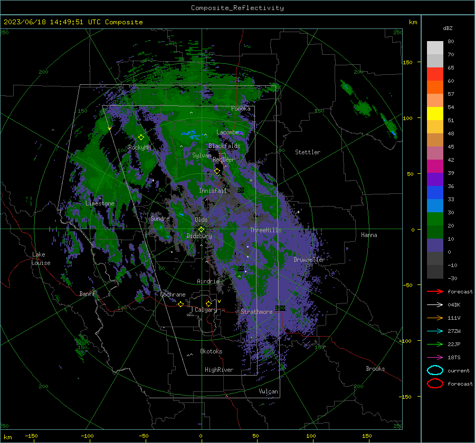Pick the magenta 39-42 dBZ color swatch
475x443 pixels.
pyautogui.click(x=435, y=166)
